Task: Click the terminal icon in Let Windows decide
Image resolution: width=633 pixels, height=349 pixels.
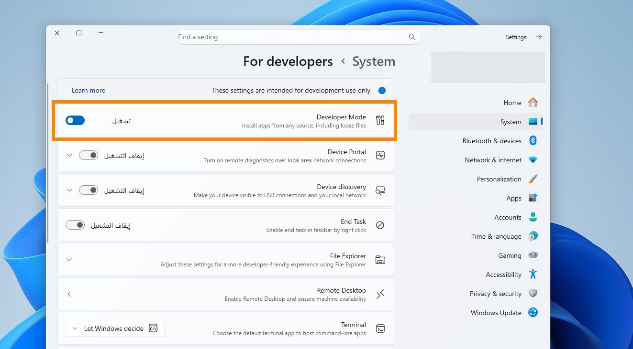Action: click(153, 328)
